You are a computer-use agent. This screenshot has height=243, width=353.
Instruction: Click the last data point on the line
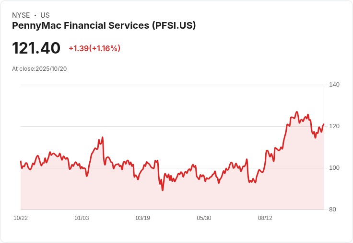[x=324, y=124]
